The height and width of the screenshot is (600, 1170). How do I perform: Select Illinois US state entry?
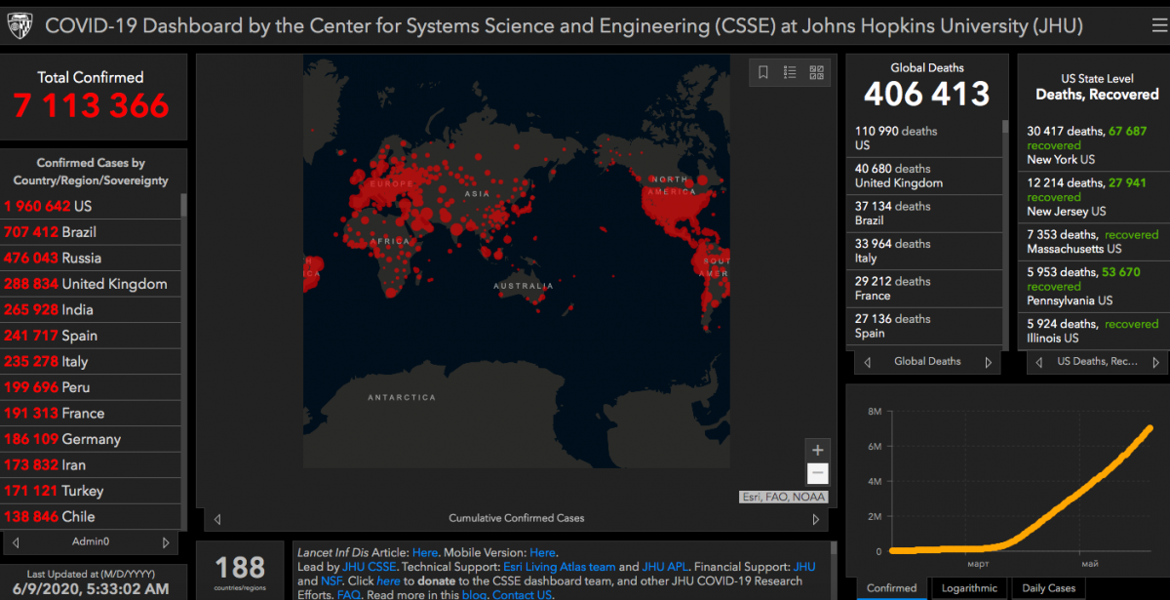click(1094, 331)
